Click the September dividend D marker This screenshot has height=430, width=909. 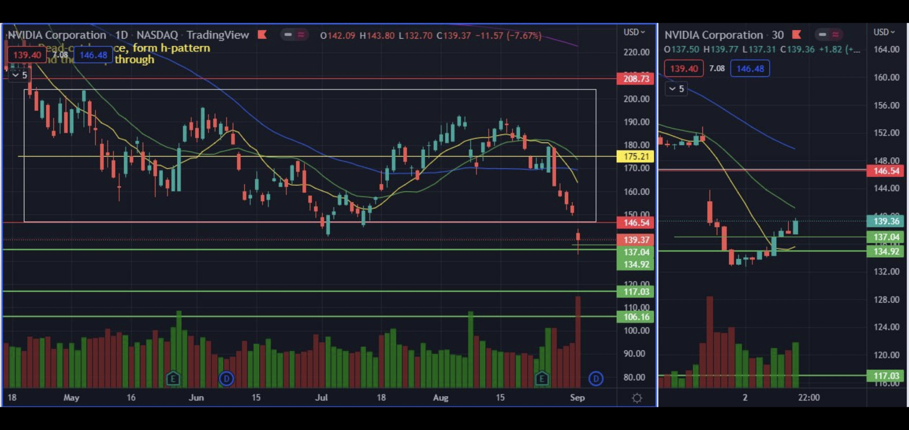(x=596, y=379)
